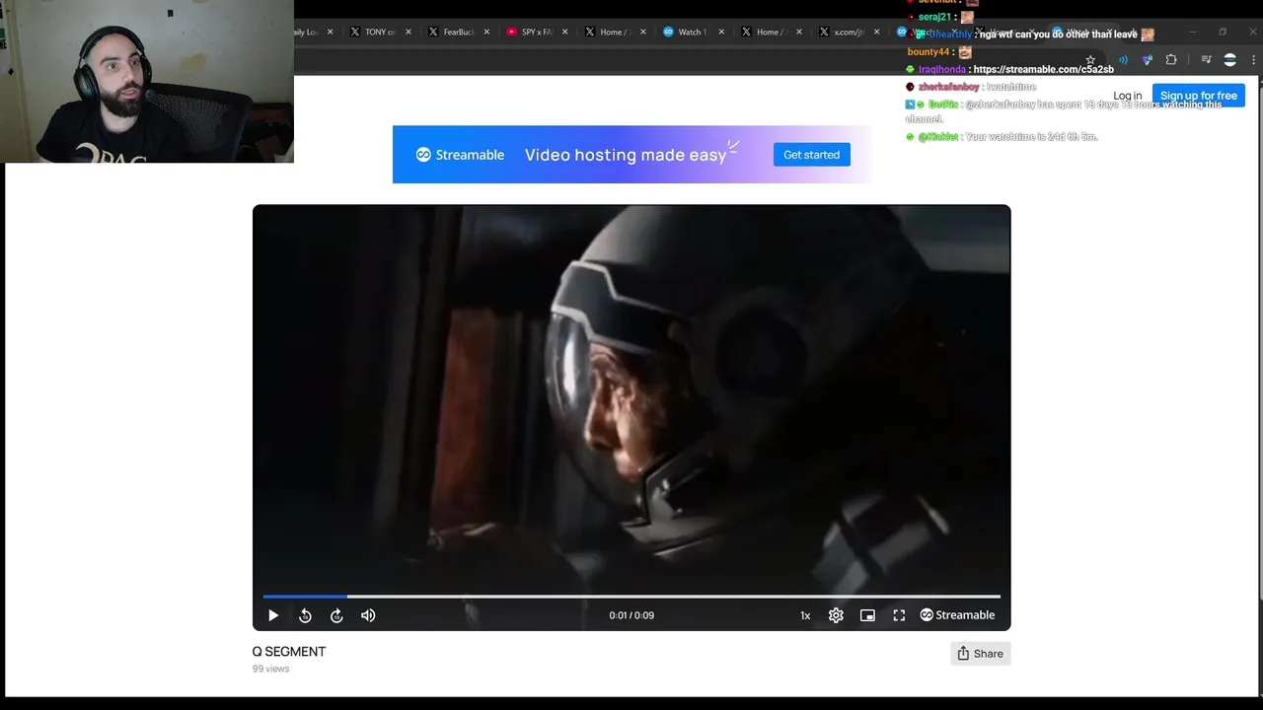Click the Share button below the video
Screen dimensions: 1263x710
pos(980,654)
